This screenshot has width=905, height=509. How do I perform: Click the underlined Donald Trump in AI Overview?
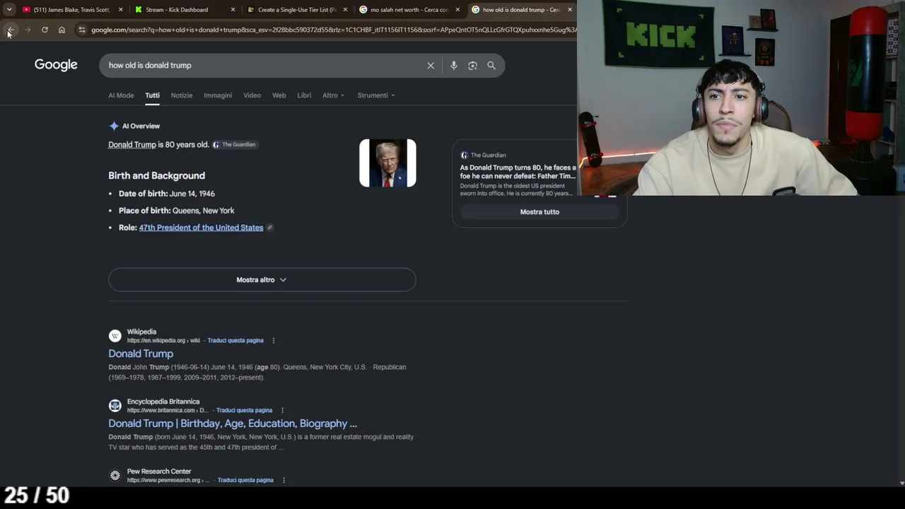132,145
